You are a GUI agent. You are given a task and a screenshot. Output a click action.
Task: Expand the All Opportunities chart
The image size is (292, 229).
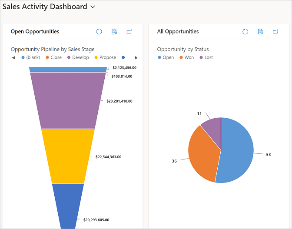click(275, 31)
